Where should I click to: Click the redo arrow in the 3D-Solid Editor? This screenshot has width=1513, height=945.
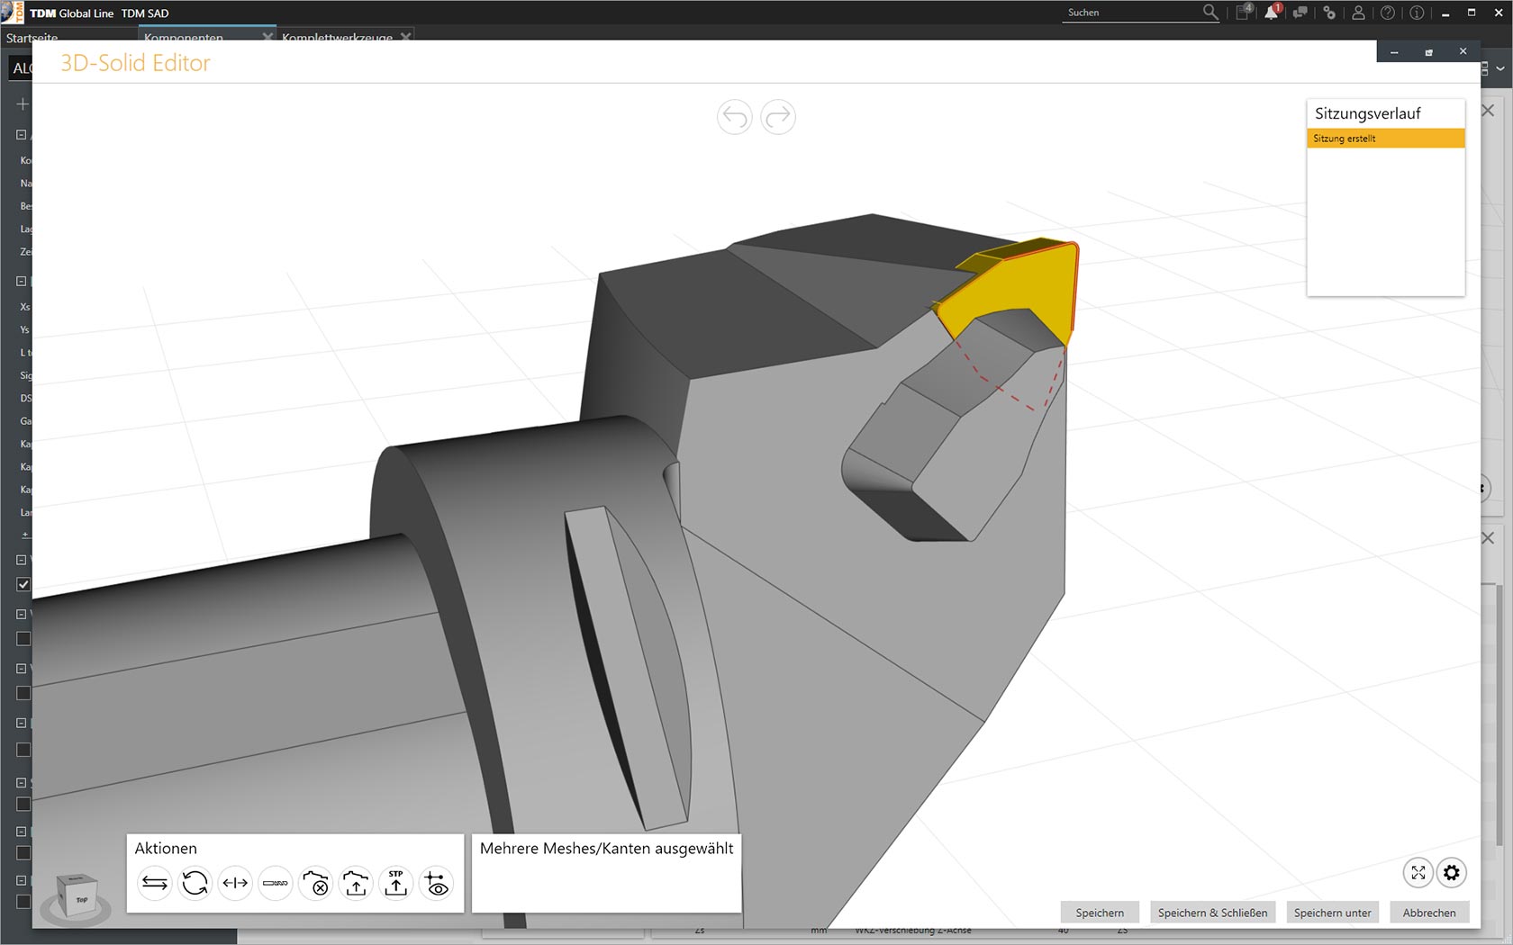coord(778,117)
